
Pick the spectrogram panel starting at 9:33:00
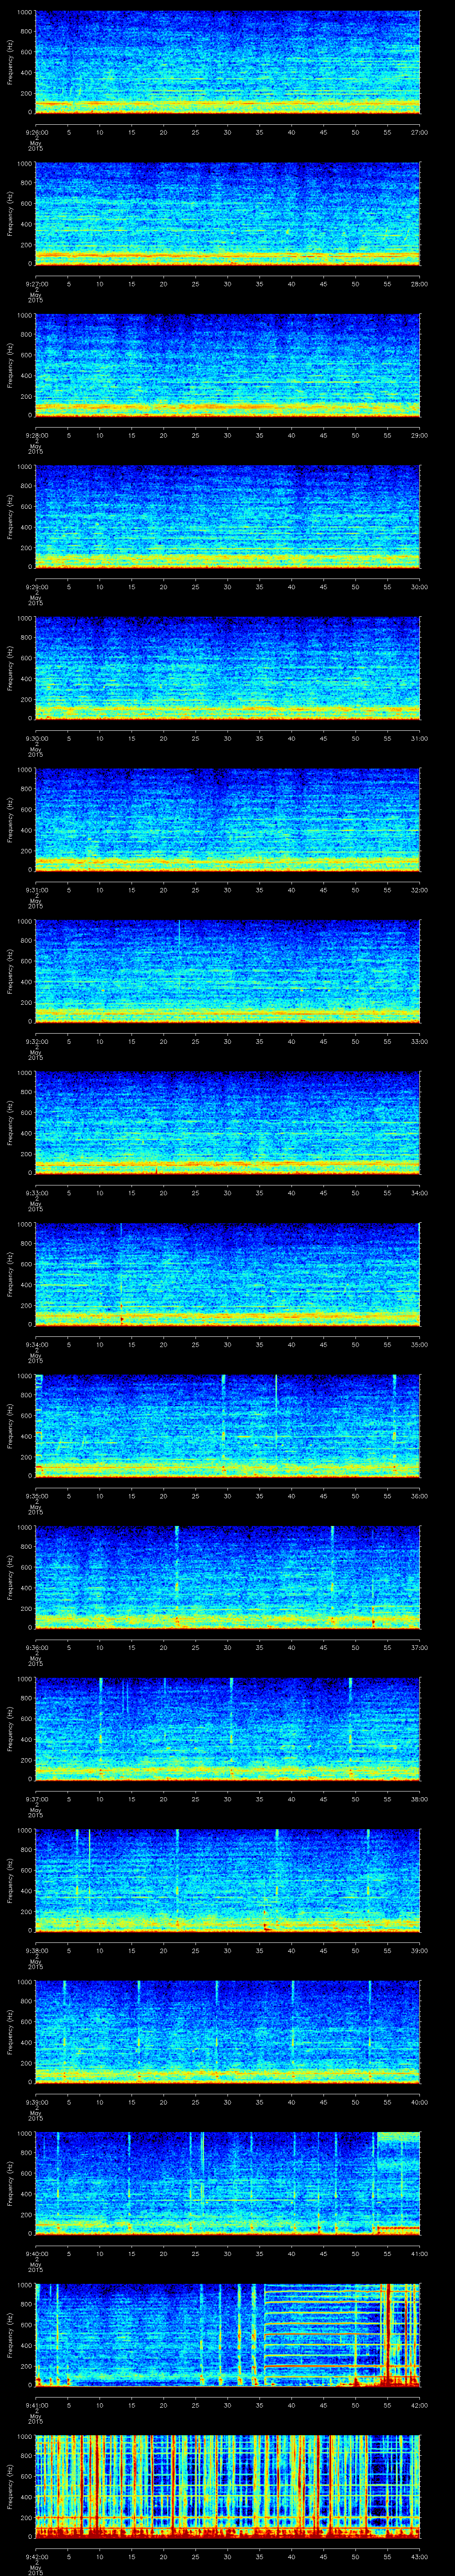click(227, 1123)
